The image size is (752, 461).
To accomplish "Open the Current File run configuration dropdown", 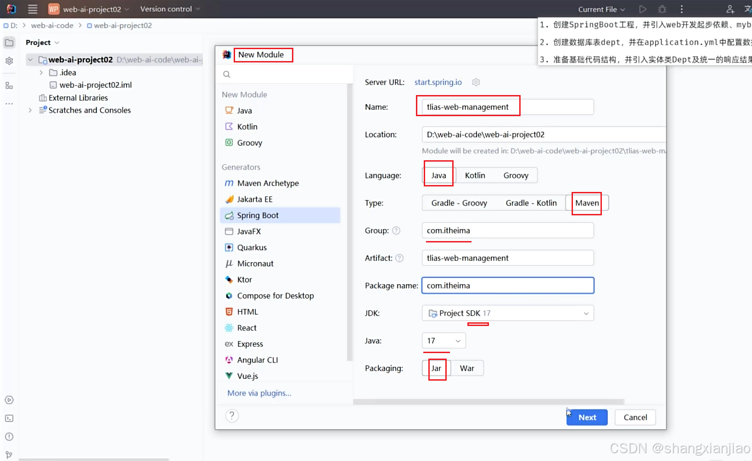I will coord(601,9).
